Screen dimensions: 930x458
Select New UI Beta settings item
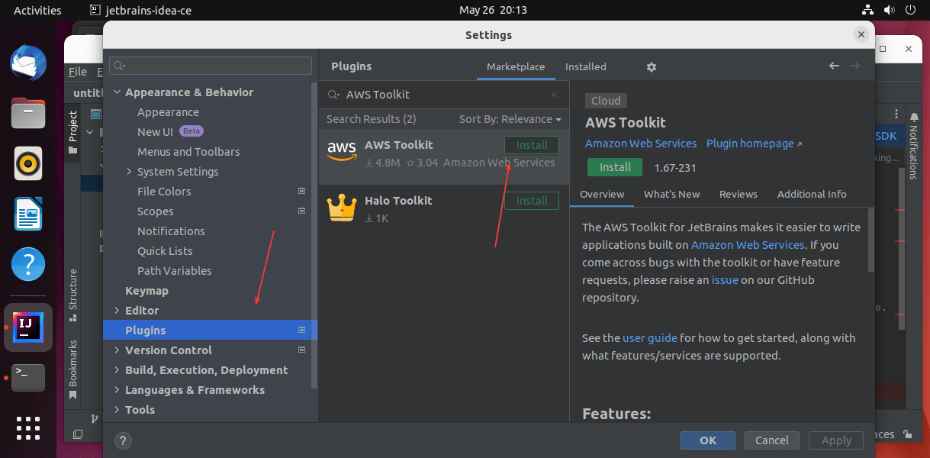pos(170,132)
